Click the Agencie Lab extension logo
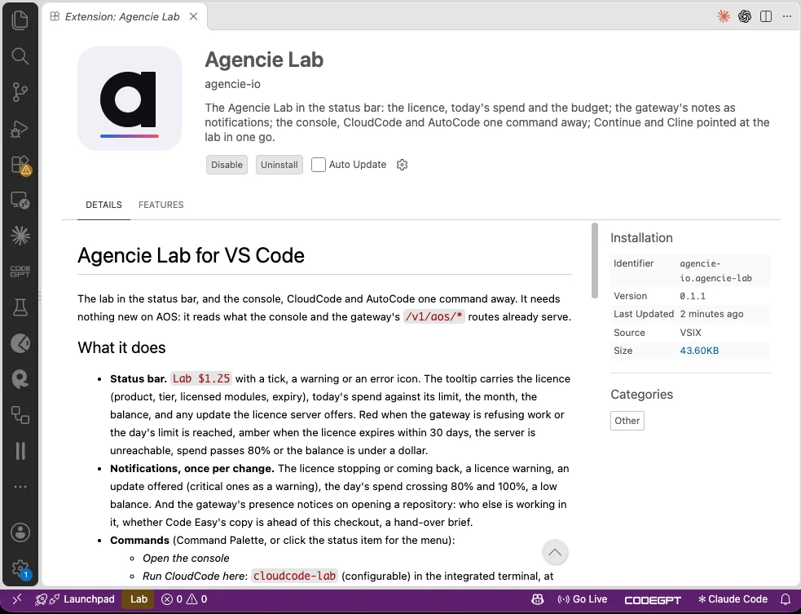801x614 pixels. (130, 99)
